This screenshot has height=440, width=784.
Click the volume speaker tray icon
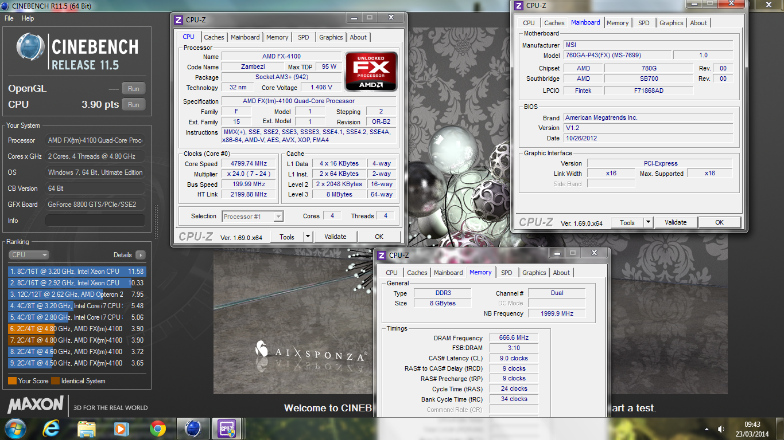click(x=721, y=429)
